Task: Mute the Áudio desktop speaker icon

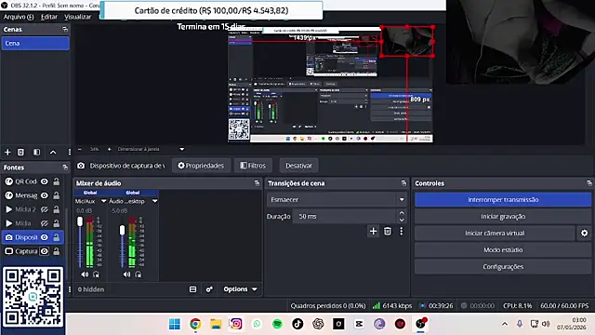Action: click(126, 275)
